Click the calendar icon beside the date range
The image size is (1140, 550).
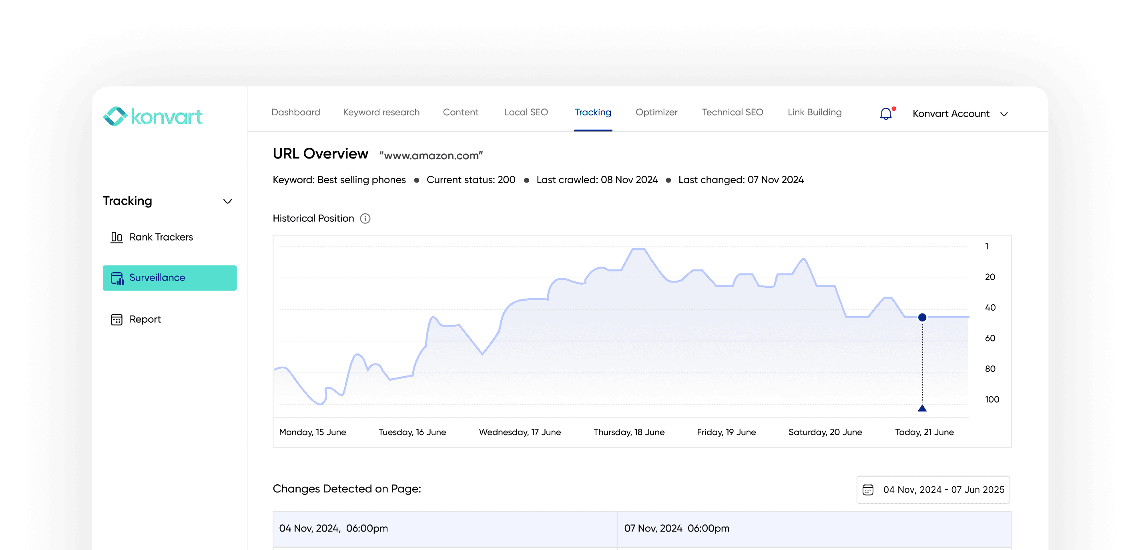869,490
